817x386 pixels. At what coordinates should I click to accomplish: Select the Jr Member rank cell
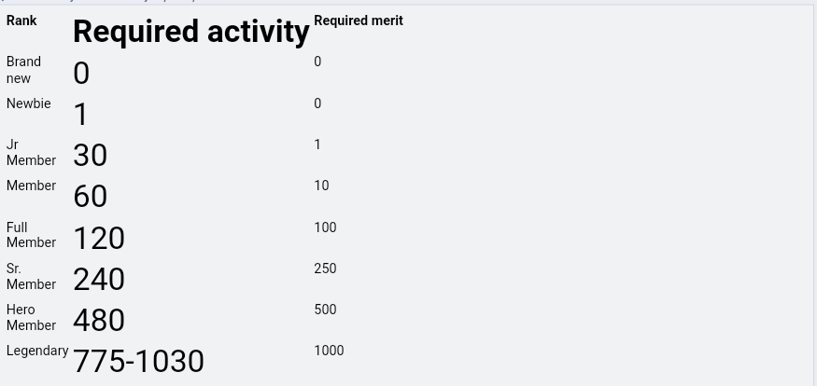pyautogui.click(x=31, y=152)
